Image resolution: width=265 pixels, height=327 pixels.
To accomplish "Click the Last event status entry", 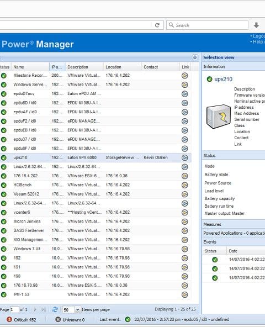I will (182, 319).
